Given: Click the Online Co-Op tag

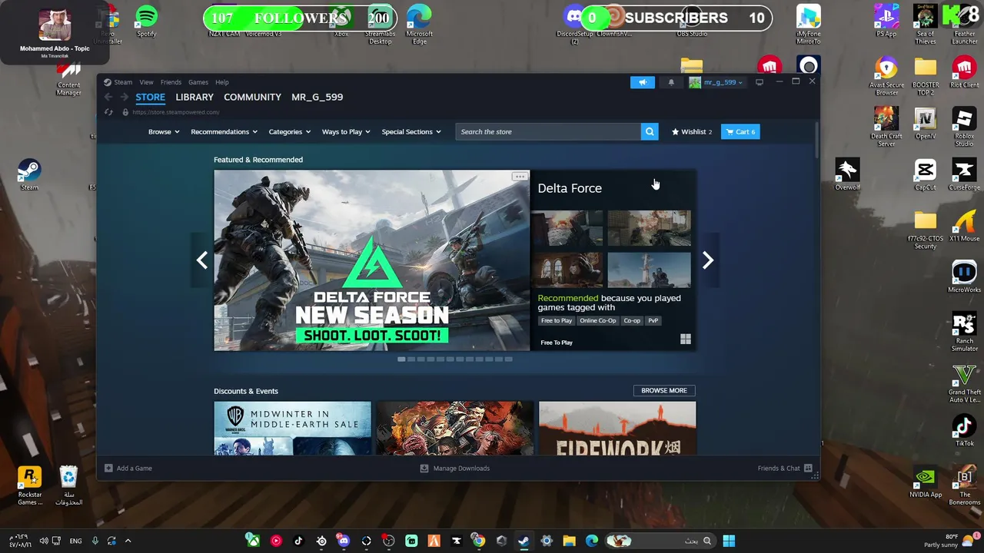Looking at the screenshot, I should click(x=598, y=321).
